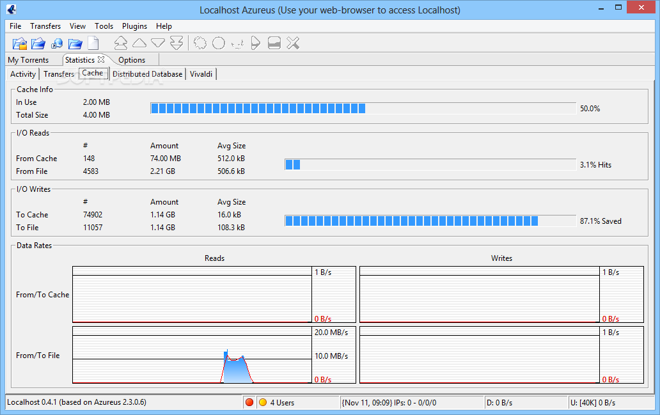Open the locked-folder torrent icon in toolbar
The height and width of the screenshot is (415, 660).
(20, 43)
